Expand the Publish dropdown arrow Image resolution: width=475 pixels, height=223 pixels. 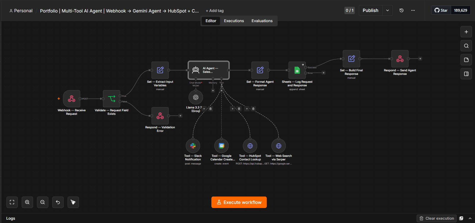click(387, 10)
